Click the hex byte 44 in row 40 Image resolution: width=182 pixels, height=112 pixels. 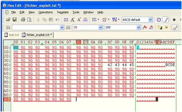tap(125, 65)
